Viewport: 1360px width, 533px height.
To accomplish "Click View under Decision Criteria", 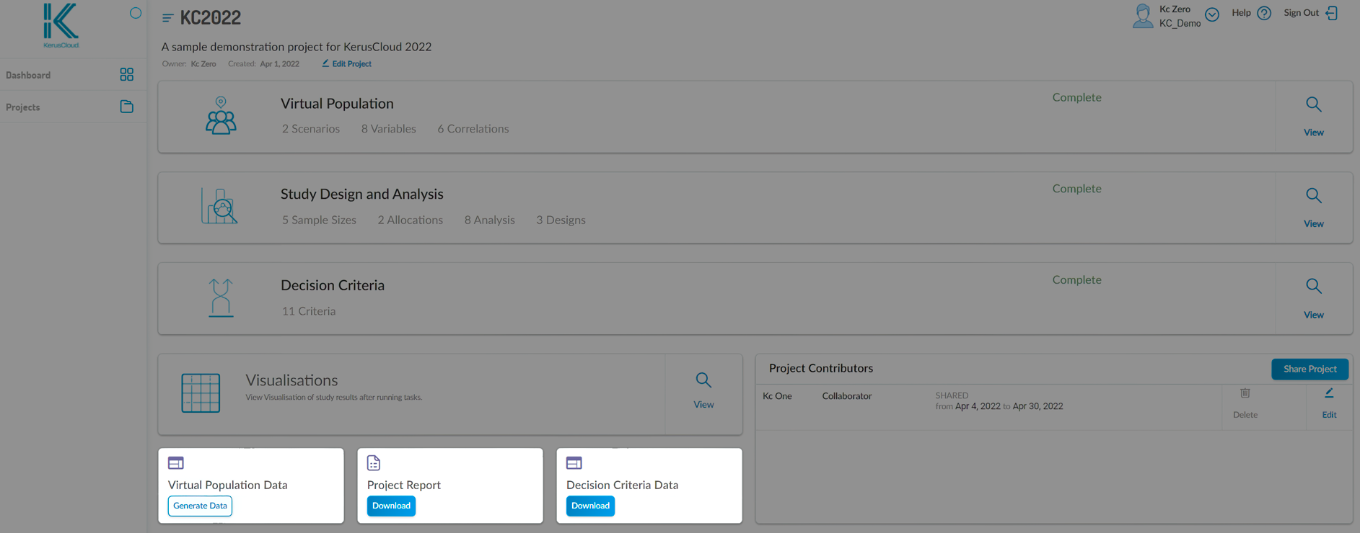I will pos(1314,315).
